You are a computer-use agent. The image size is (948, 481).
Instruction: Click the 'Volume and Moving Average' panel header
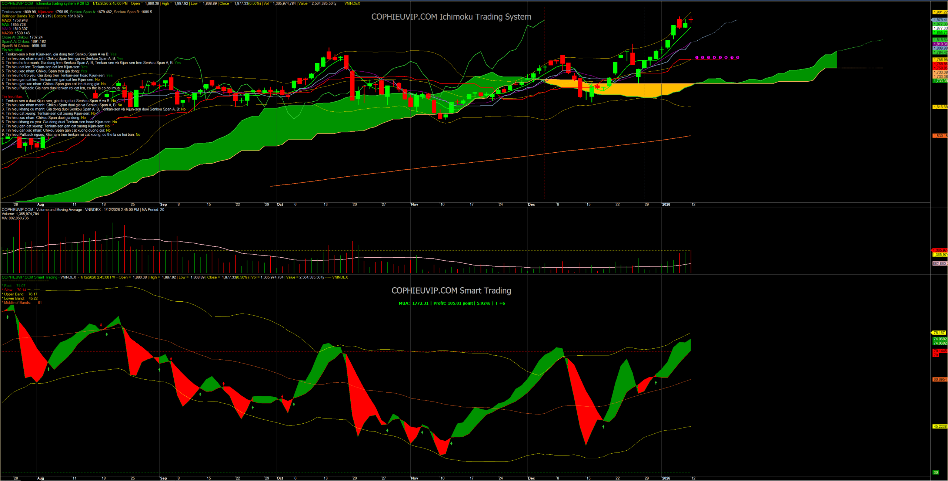(59, 210)
